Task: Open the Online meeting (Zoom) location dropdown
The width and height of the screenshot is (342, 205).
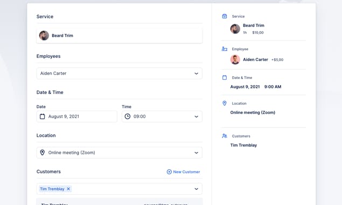Action: tap(120, 153)
